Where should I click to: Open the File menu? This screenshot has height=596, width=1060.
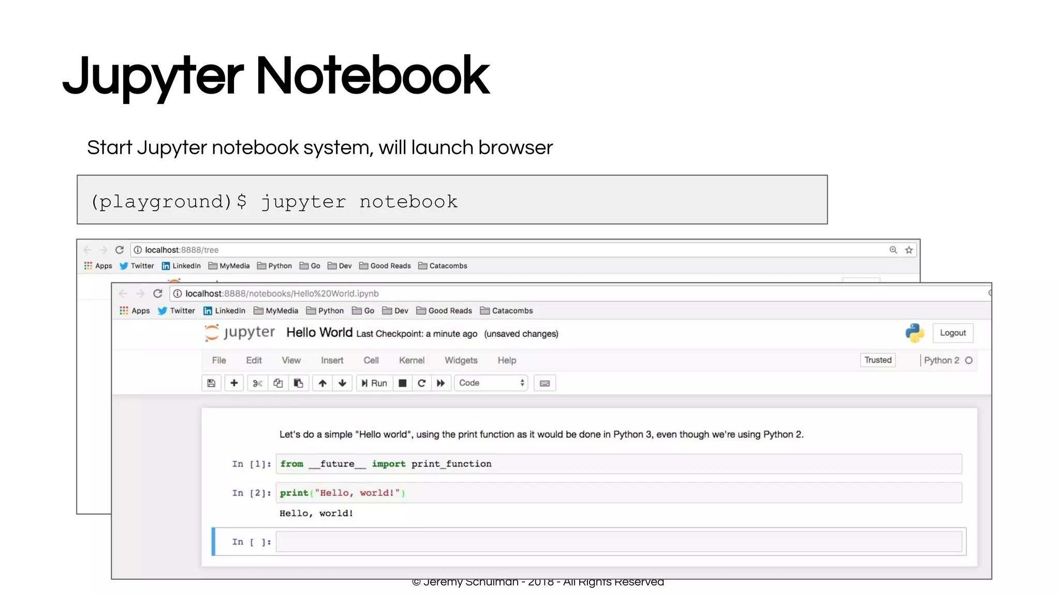pos(219,360)
